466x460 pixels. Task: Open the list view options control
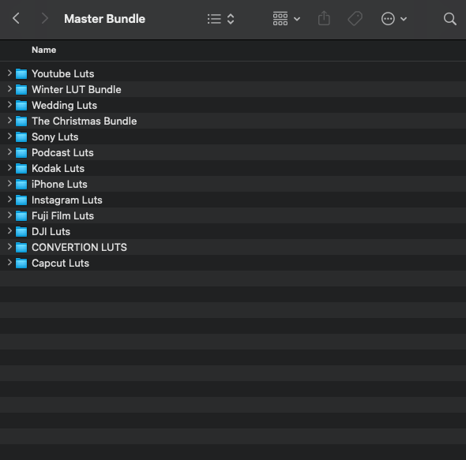tap(221, 19)
